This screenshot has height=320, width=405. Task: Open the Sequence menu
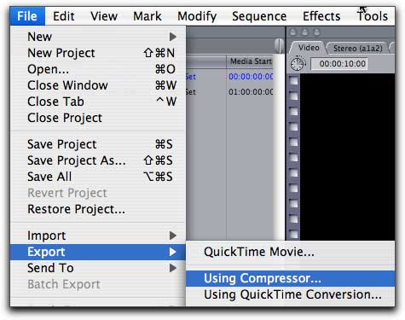pos(259,16)
